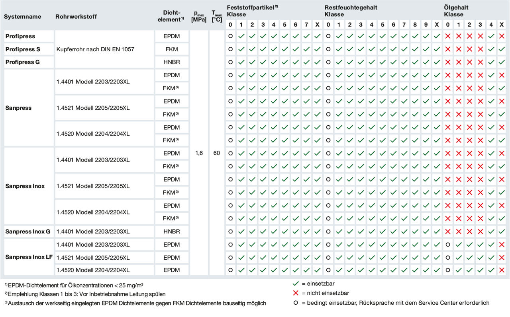The height and width of the screenshot is (317, 510).
Task: Select the 'Sanpress Inox LF' system name cell
Action: pyautogui.click(x=29, y=257)
